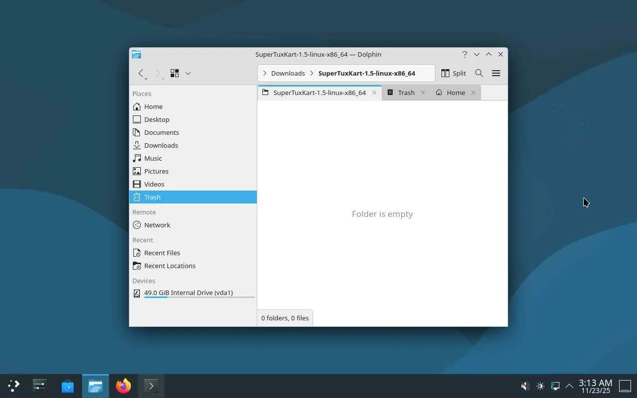Click the Dolphin window help question mark
Image resolution: width=637 pixels, height=398 pixels.
465,54
